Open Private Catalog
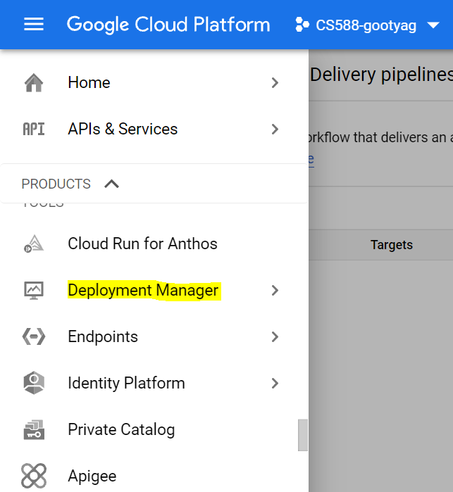 pyautogui.click(x=122, y=429)
